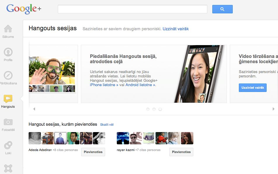Click the +8 citas personas text

click(65, 150)
